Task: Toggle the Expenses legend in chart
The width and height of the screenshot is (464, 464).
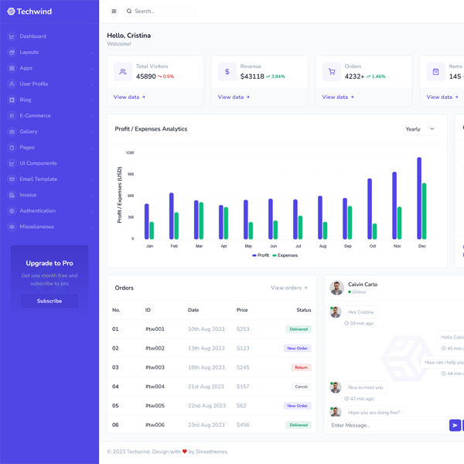Action: [285, 255]
